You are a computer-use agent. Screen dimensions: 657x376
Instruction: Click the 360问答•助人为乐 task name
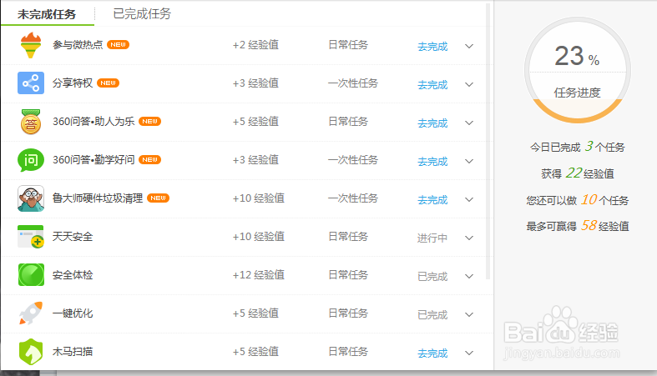point(93,121)
